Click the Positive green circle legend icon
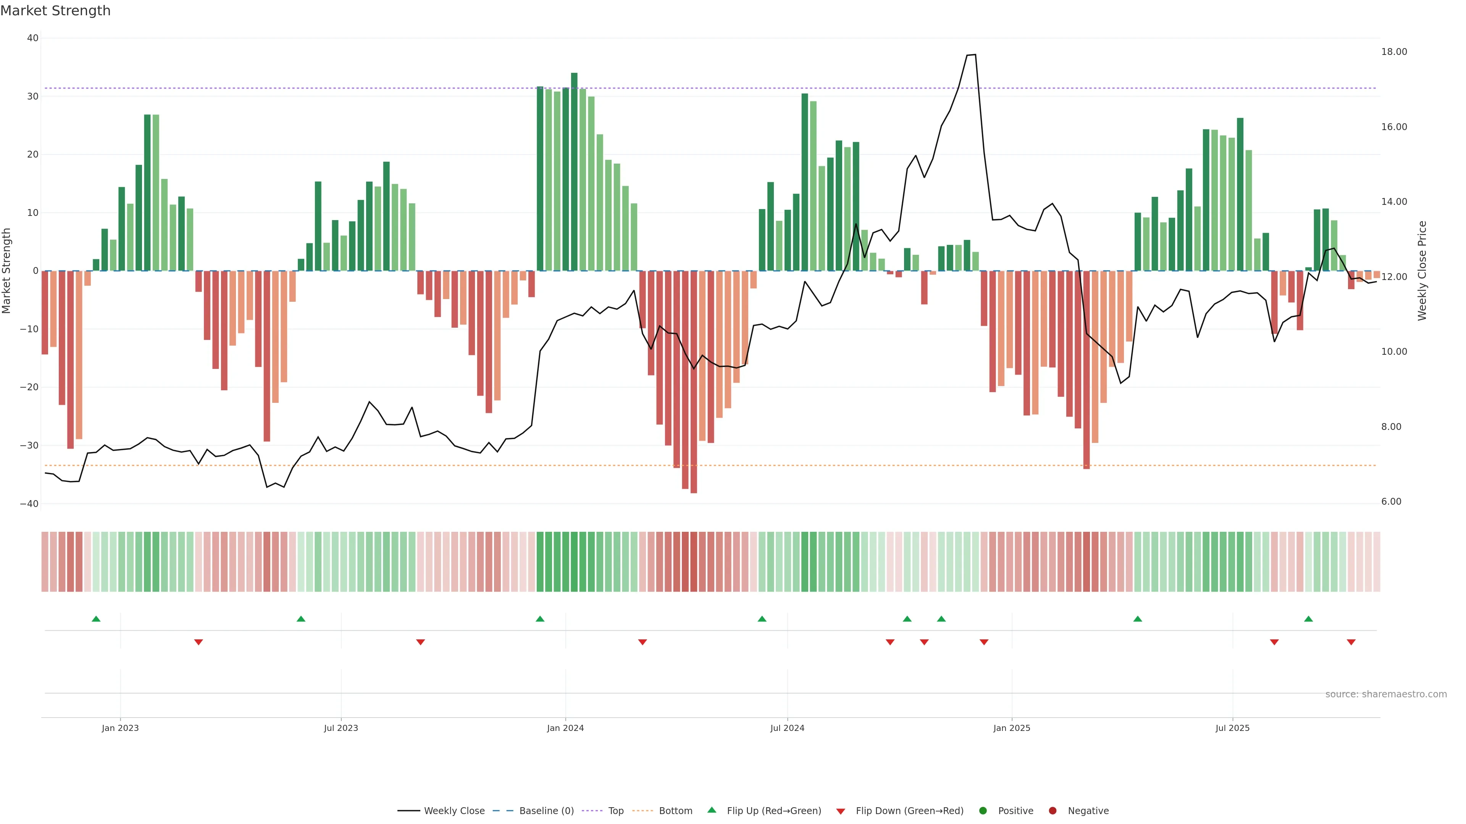This screenshot has height=824, width=1466. [x=983, y=811]
